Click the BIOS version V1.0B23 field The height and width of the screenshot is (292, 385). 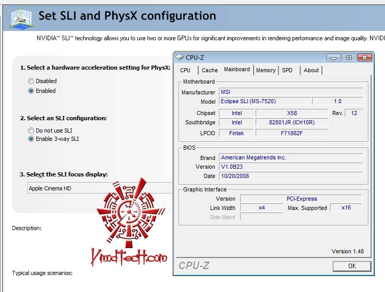pyautogui.click(x=291, y=167)
